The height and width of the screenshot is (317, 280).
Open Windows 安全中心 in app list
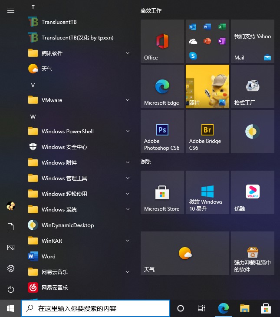[x=79, y=147]
